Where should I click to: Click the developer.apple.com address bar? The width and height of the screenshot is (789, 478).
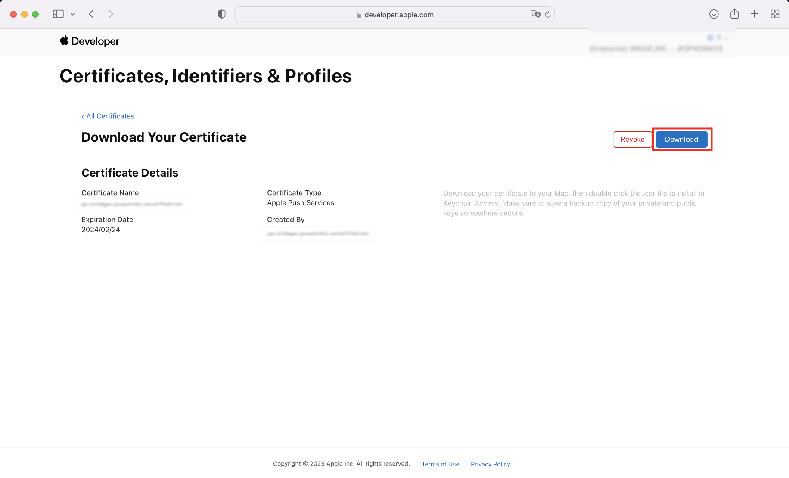[394, 14]
